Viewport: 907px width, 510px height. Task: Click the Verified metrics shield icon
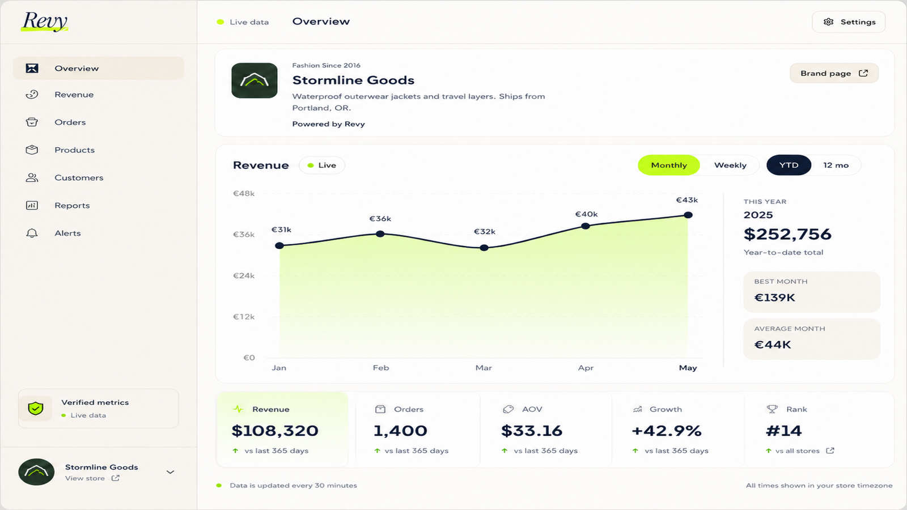[x=36, y=409]
